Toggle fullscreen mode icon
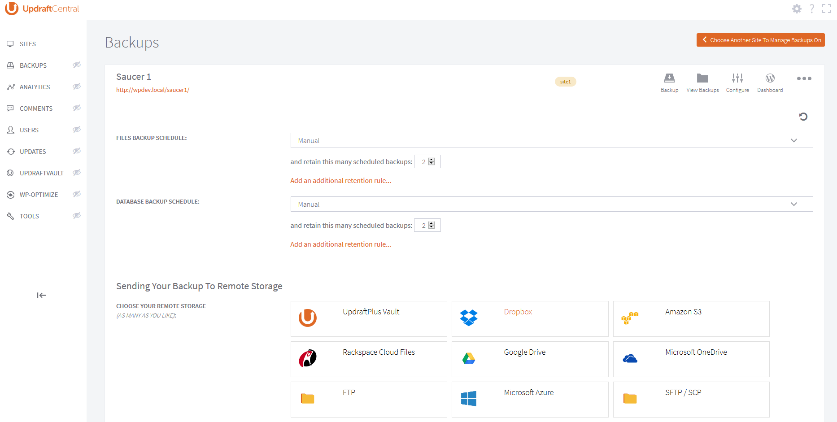 pos(827,9)
